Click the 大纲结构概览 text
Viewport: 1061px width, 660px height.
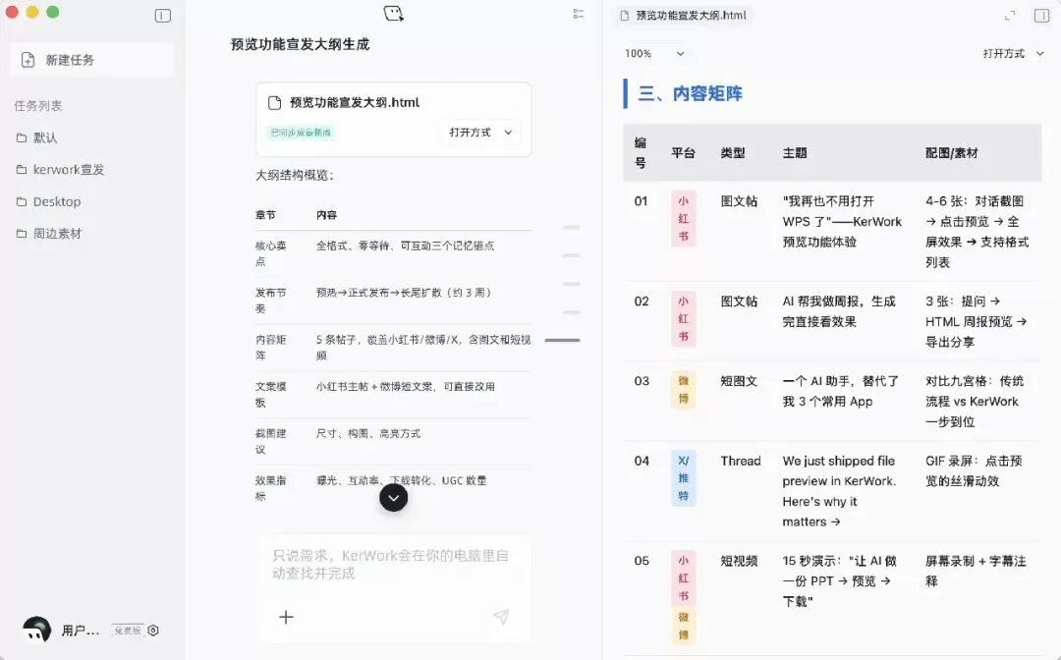coord(295,175)
